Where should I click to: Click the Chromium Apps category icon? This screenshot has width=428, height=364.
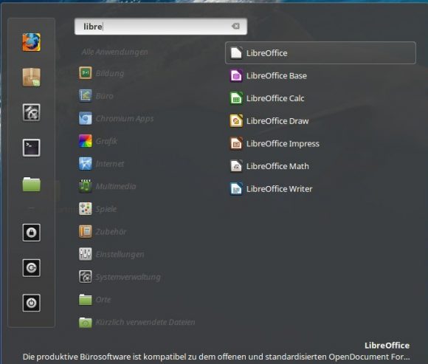(x=86, y=118)
